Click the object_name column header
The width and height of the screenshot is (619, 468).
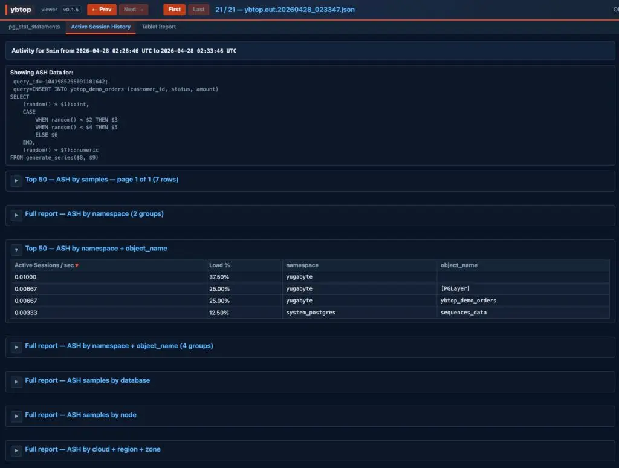(x=459, y=265)
